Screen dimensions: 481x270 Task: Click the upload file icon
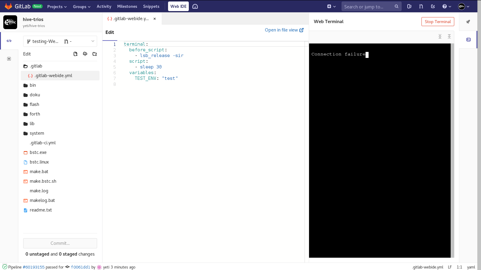(85, 54)
